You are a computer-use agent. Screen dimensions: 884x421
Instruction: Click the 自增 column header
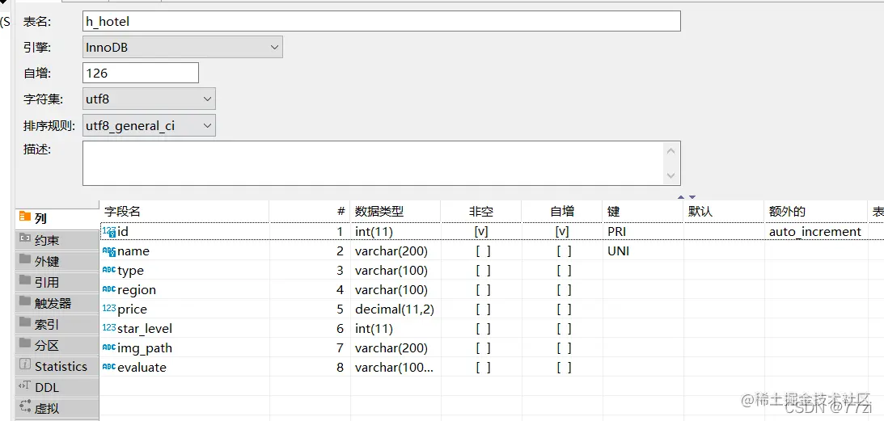click(x=562, y=212)
